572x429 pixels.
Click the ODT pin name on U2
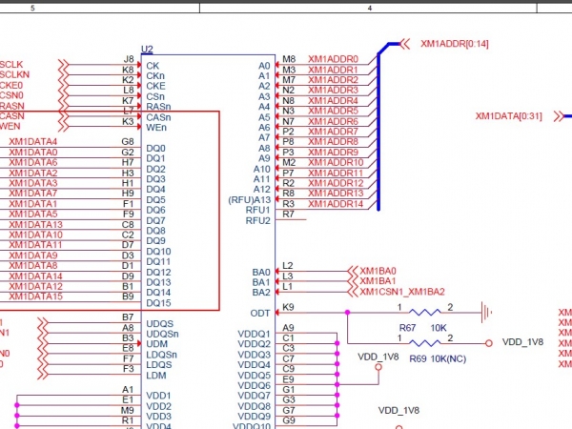[259, 312]
